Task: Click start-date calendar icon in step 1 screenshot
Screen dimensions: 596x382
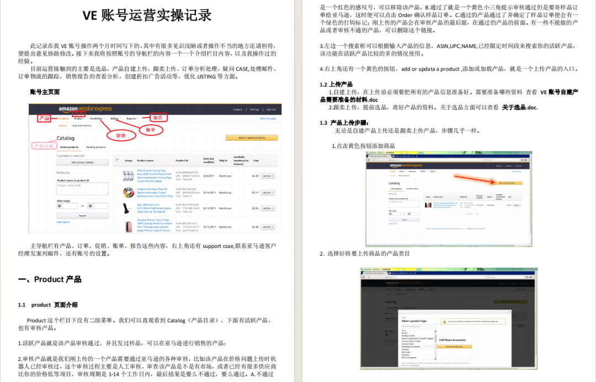Action: [390, 214]
